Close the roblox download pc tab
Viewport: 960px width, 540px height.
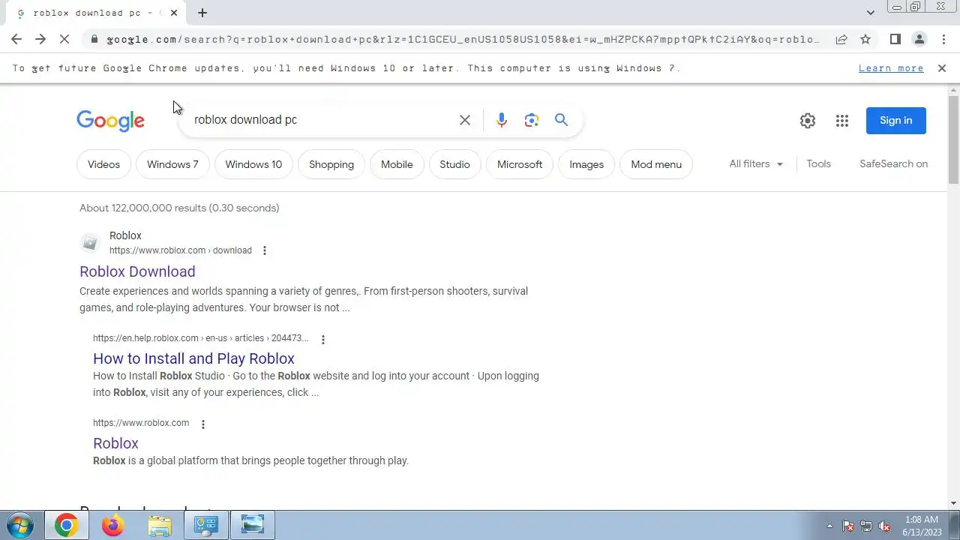(174, 13)
